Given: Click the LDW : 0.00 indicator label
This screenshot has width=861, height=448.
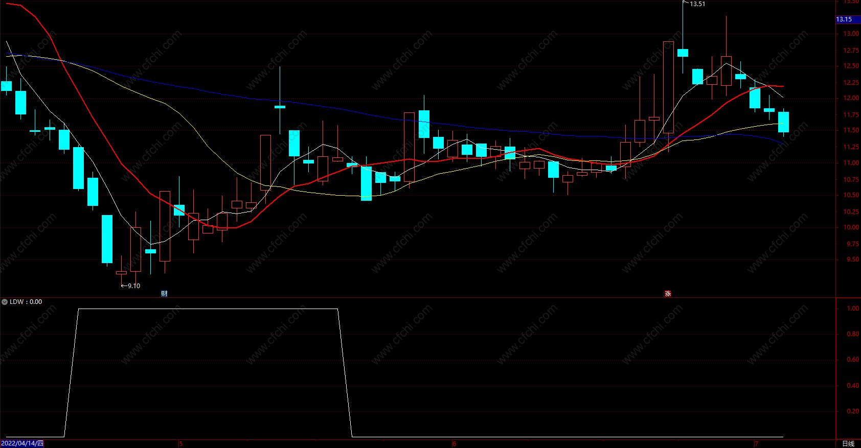Looking at the screenshot, I should click(x=26, y=302).
